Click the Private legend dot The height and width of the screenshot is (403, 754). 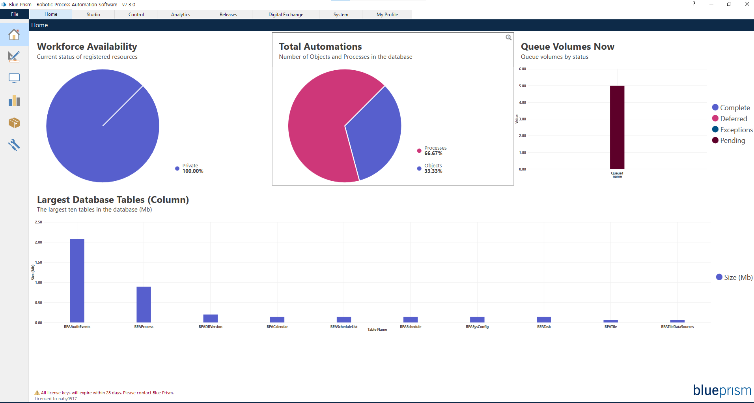point(177,169)
